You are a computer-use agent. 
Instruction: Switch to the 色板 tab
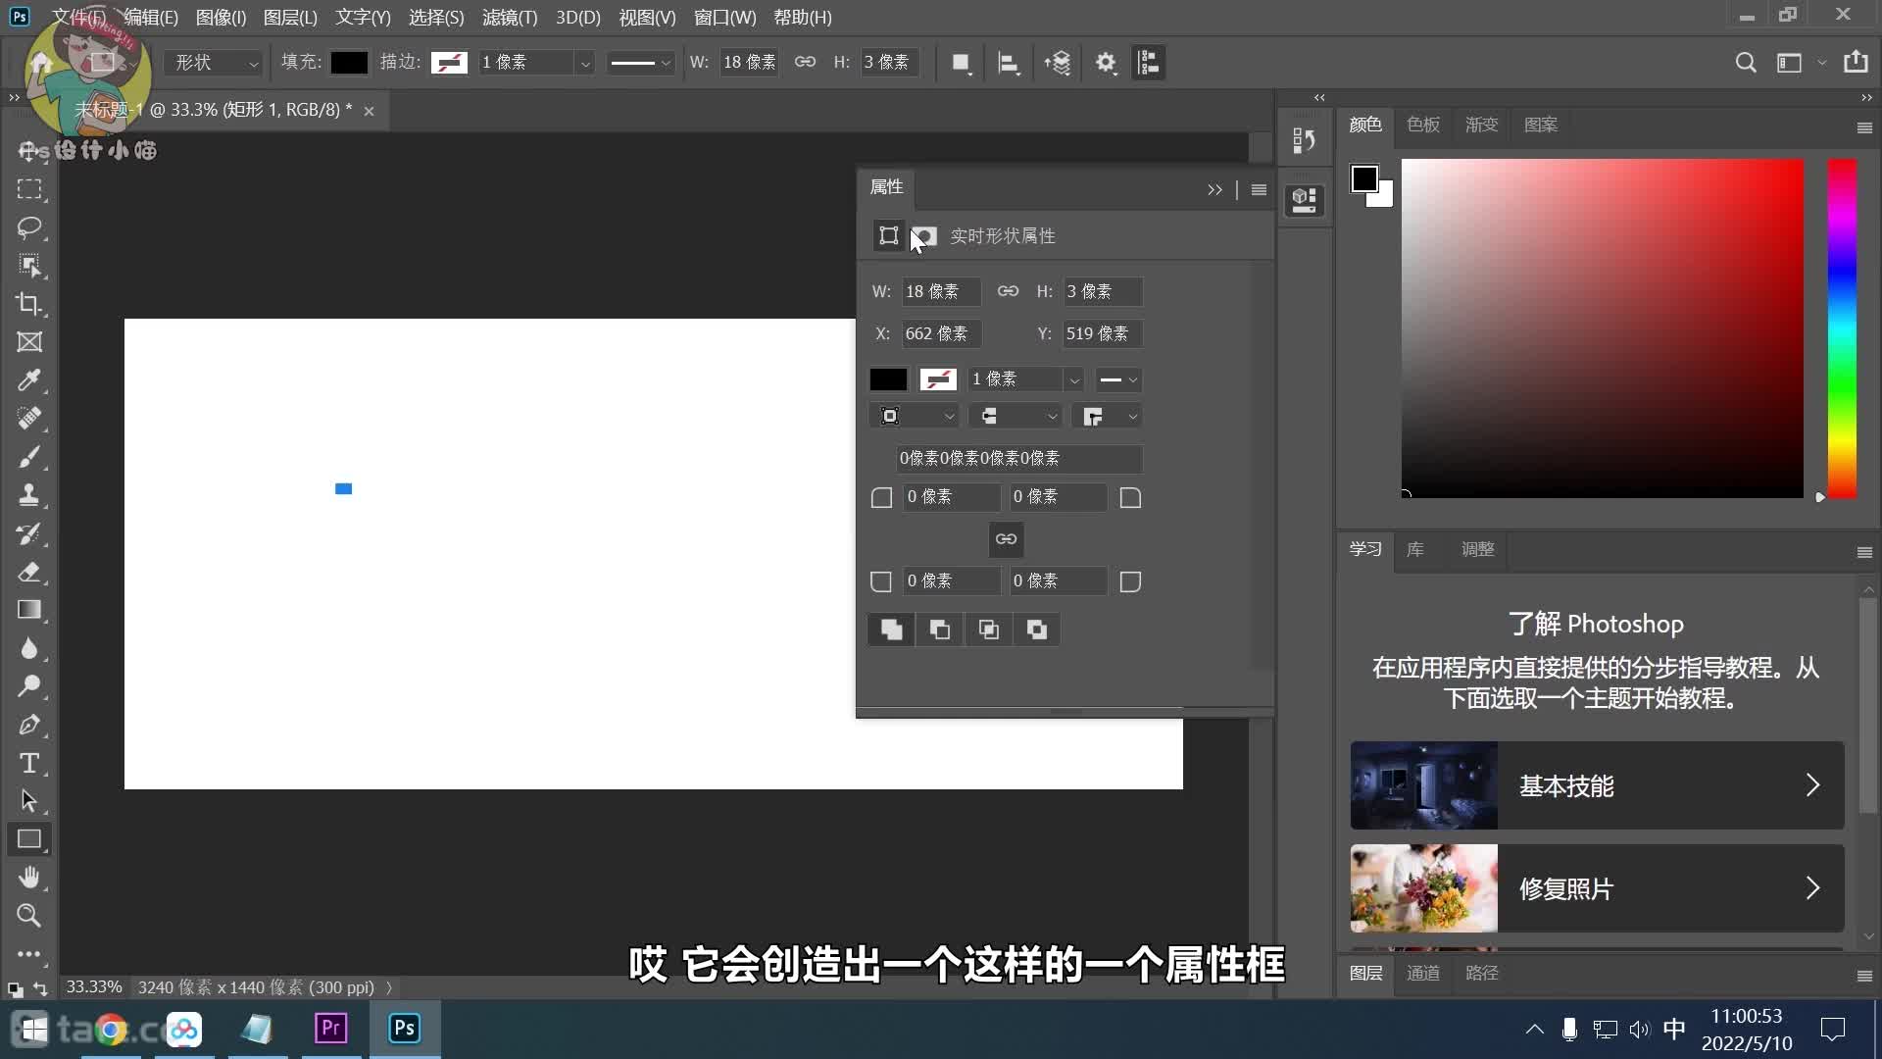1423,125
